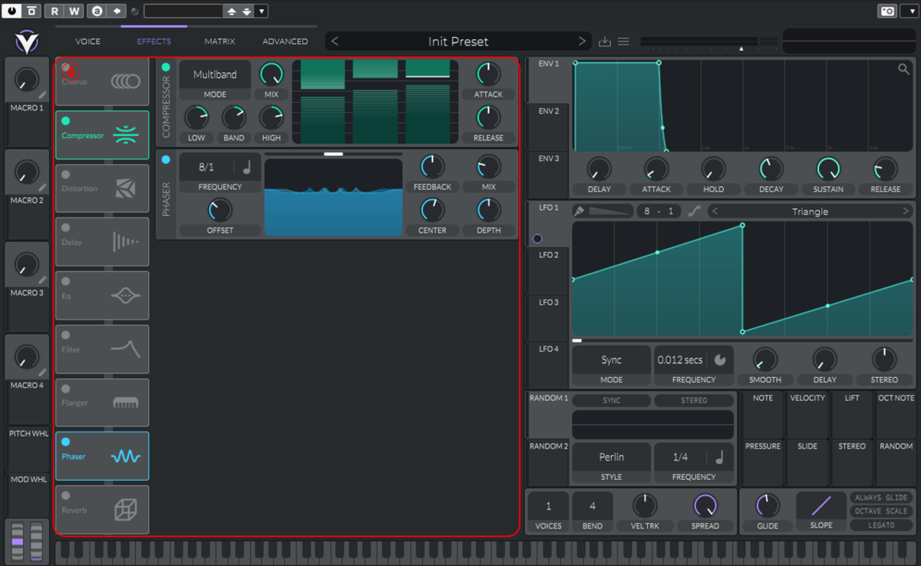921x566 pixels.
Task: Click the left-arrow icon in the host toolbar
Action: 117,12
